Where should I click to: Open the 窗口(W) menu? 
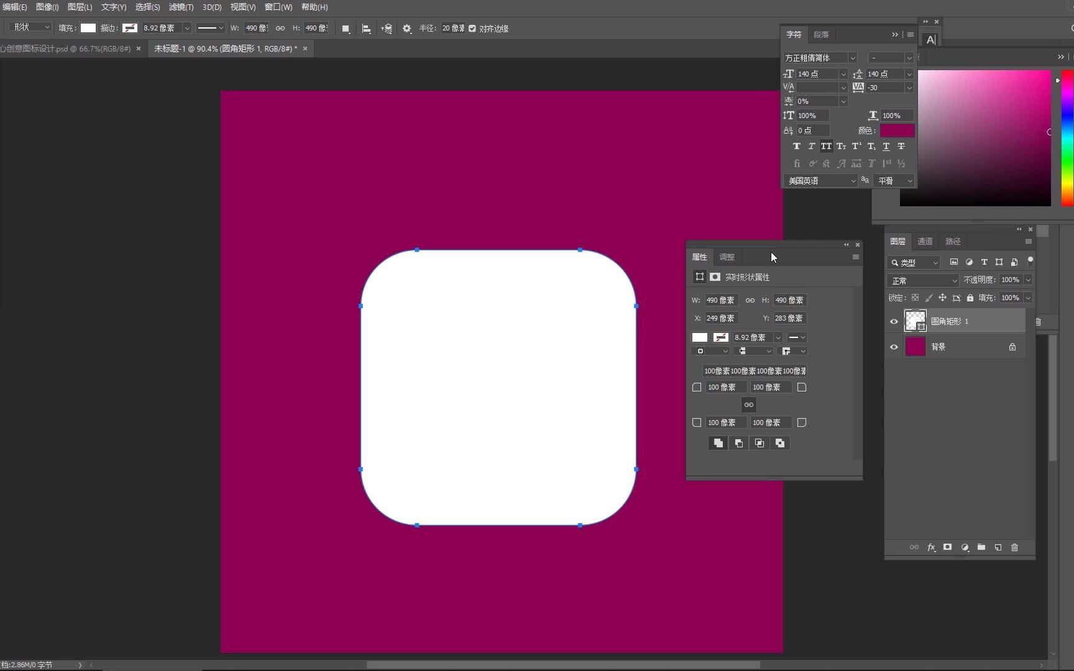tap(278, 7)
